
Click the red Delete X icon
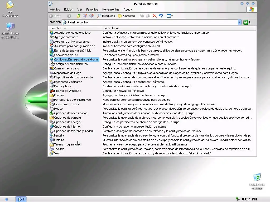(x=155, y=16)
